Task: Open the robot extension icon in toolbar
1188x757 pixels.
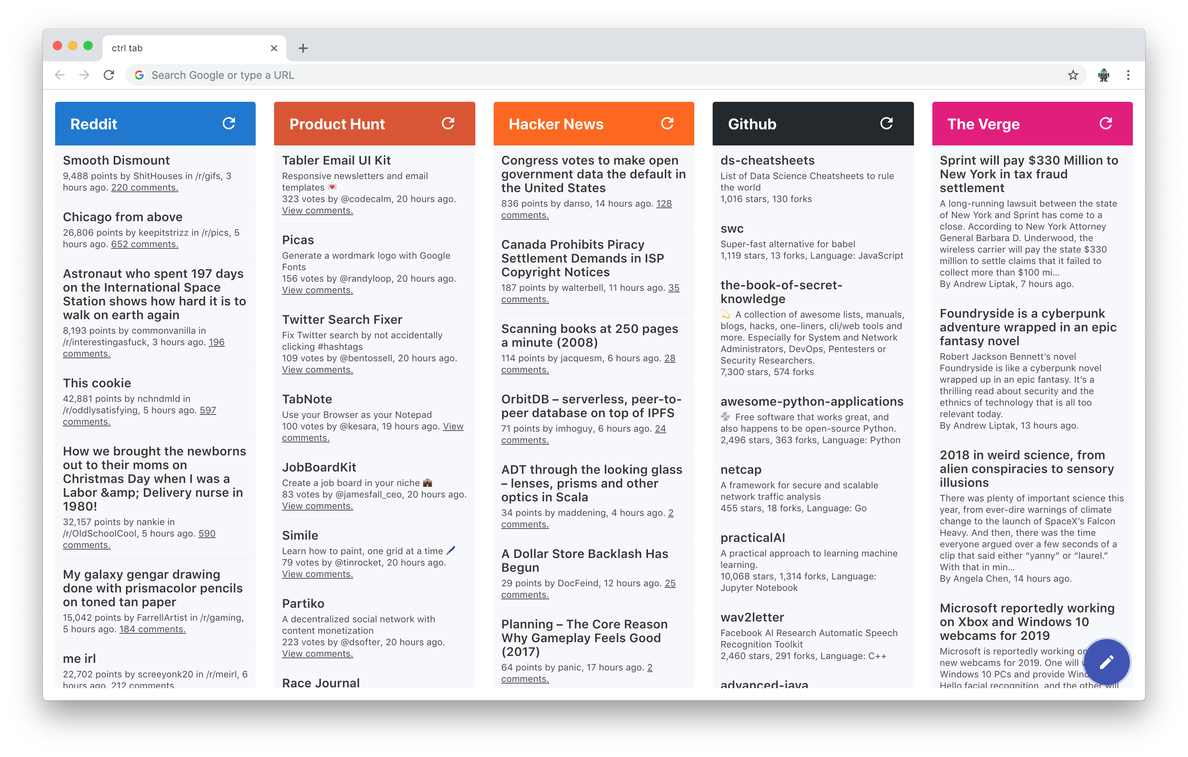Action: coord(1104,75)
